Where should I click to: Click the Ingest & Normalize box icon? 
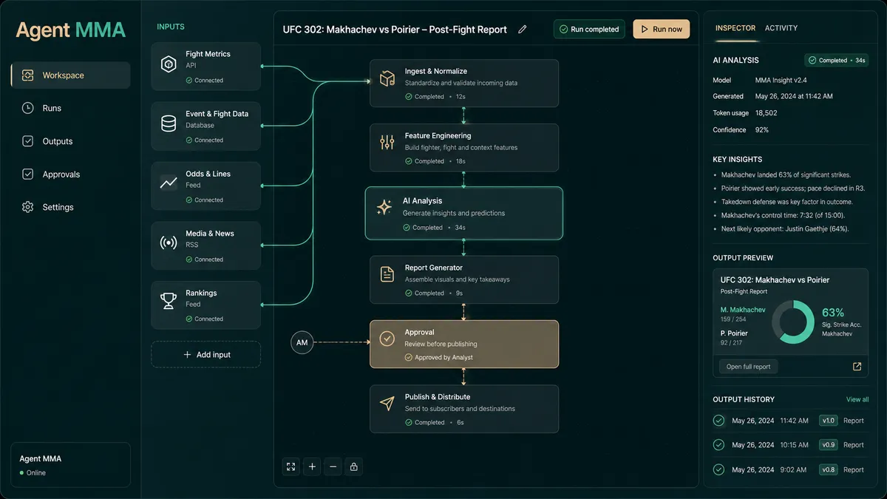point(387,78)
